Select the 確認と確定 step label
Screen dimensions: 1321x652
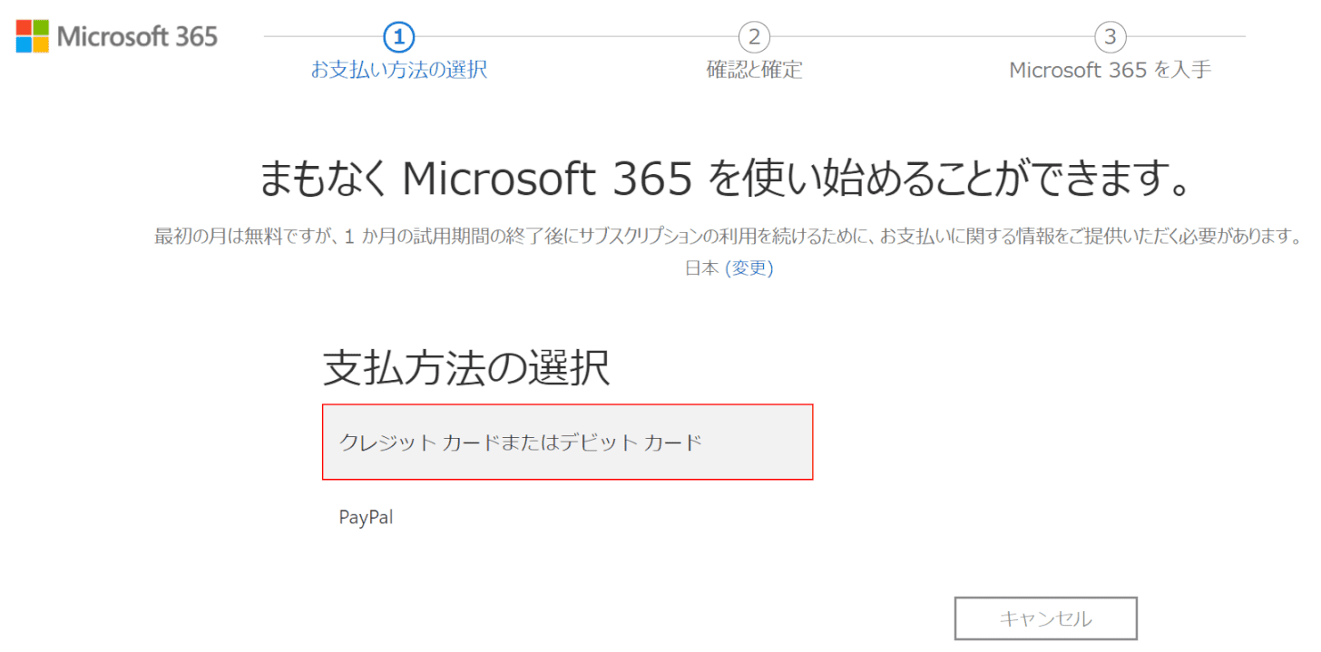[754, 70]
